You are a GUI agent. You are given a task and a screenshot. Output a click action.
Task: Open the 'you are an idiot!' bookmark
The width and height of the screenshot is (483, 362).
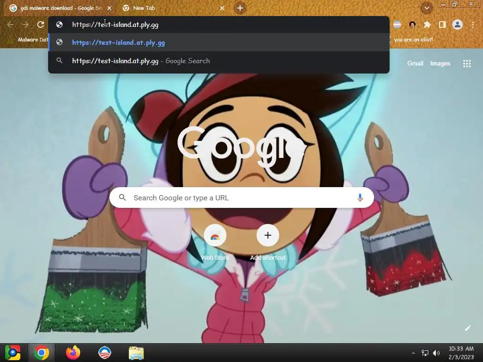[x=413, y=40]
